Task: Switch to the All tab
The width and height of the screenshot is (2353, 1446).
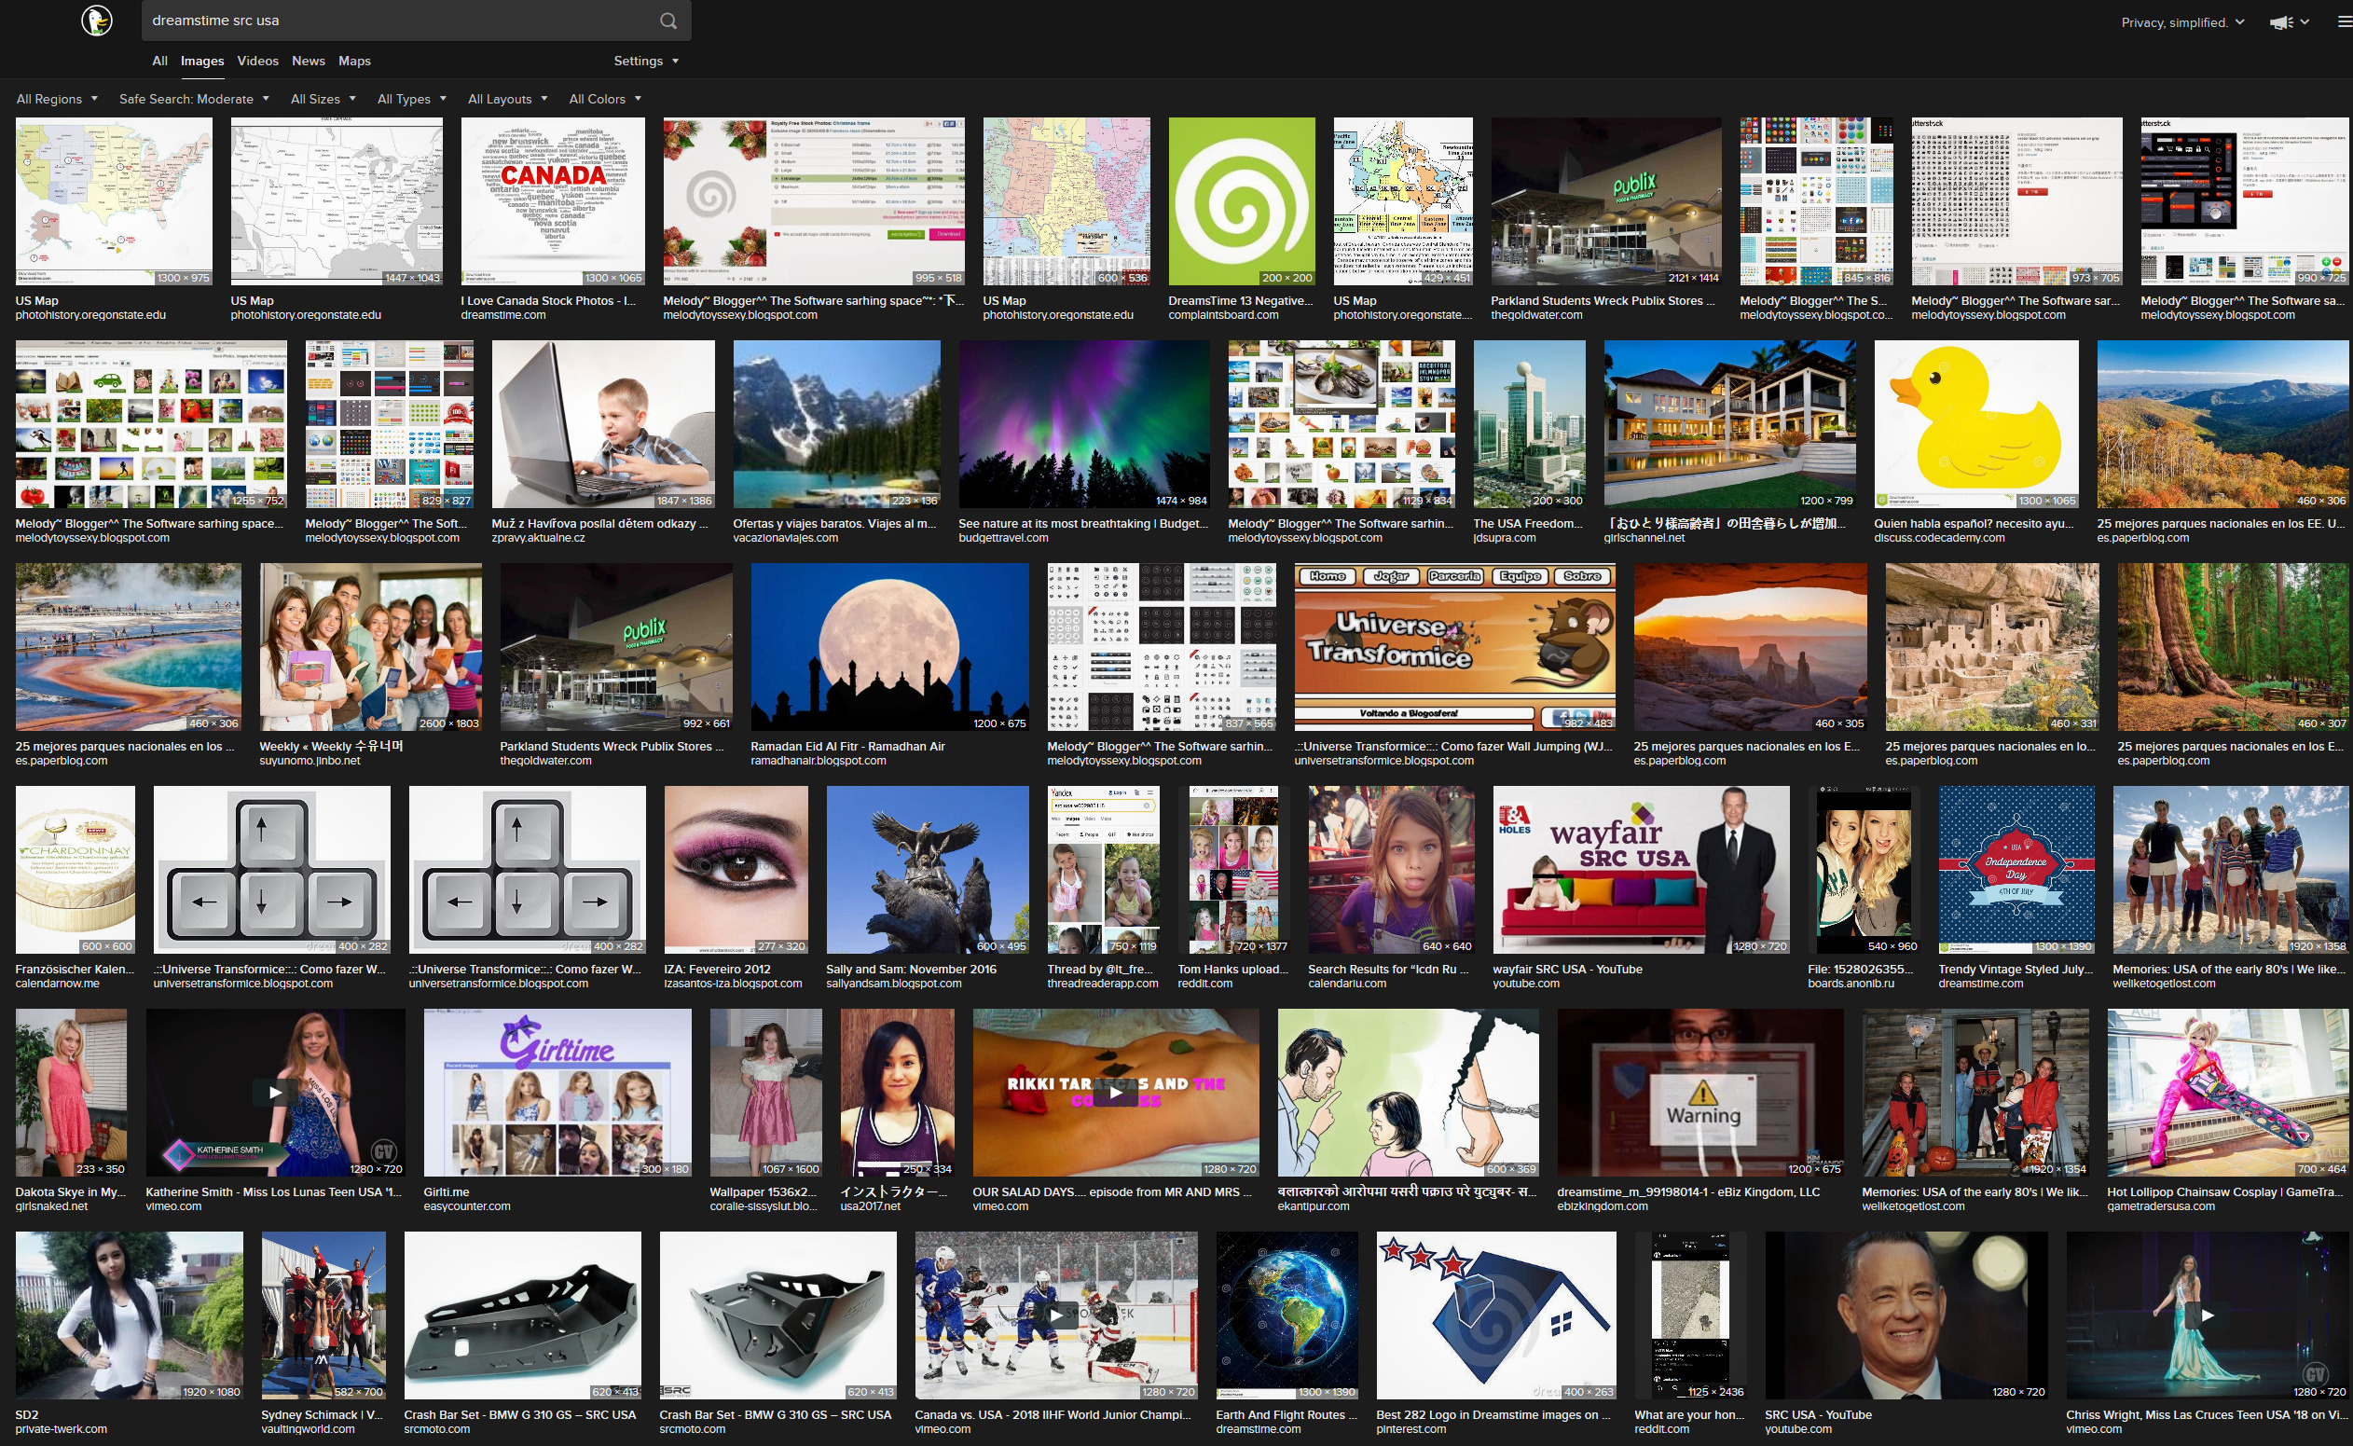Action: 159,61
